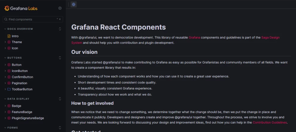Click the PluginSignatureBadge component icon
The width and height of the screenshot is (296, 132).
coord(9,118)
